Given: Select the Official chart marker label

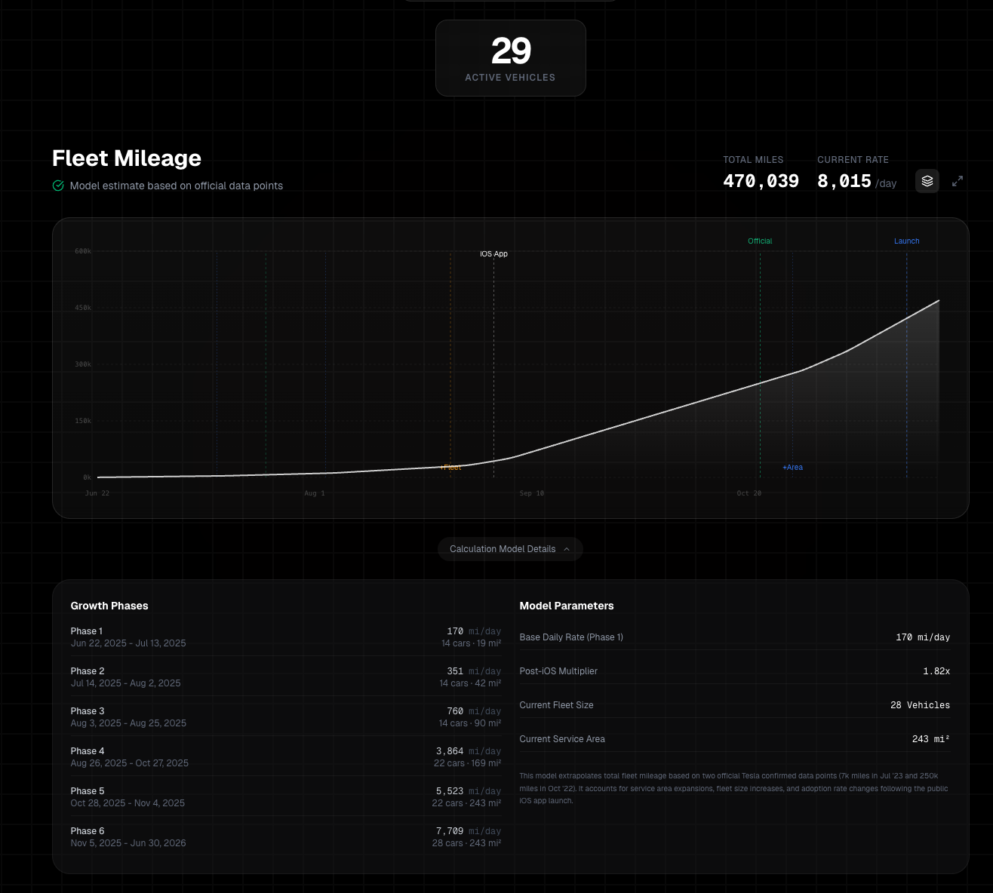Looking at the screenshot, I should point(760,241).
